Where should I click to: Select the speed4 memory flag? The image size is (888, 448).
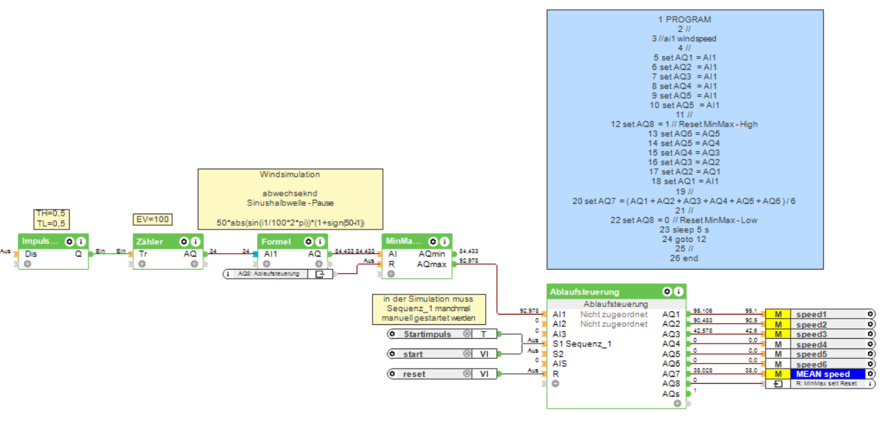point(820,344)
